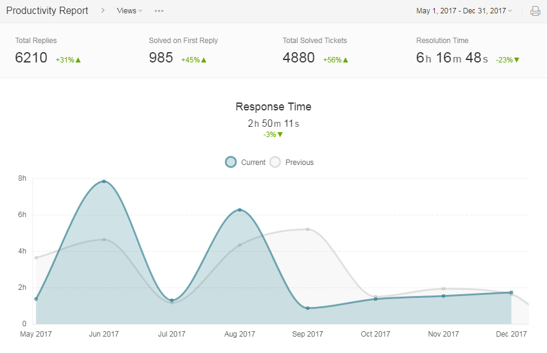This screenshot has width=547, height=353.
Task: Click the Nov 2017 axis label
Action: [x=443, y=334]
